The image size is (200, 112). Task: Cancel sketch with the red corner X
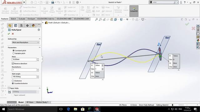pos(193,28)
